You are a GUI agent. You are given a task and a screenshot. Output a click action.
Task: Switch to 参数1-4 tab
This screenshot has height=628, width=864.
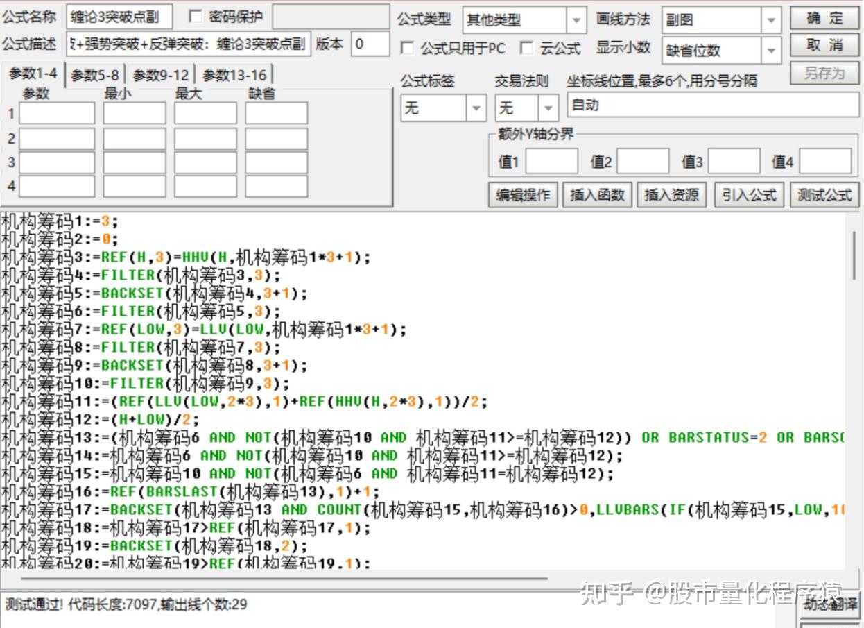(34, 74)
